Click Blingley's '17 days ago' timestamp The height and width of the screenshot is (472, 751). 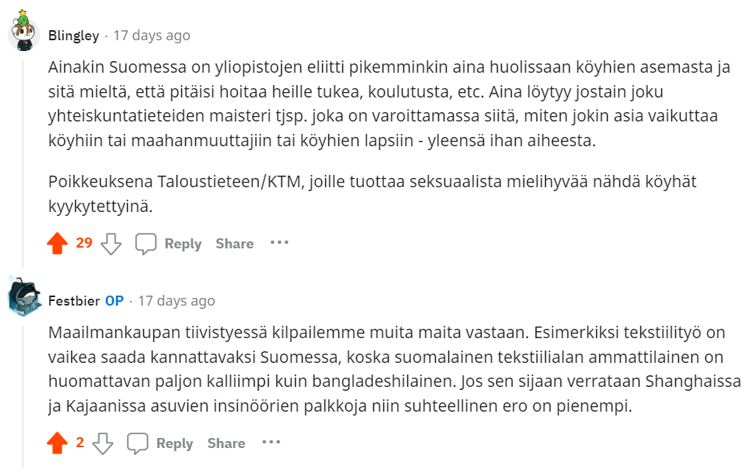pos(152,36)
